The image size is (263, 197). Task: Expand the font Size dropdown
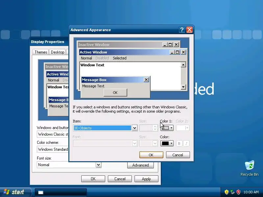pyautogui.click(x=155, y=143)
